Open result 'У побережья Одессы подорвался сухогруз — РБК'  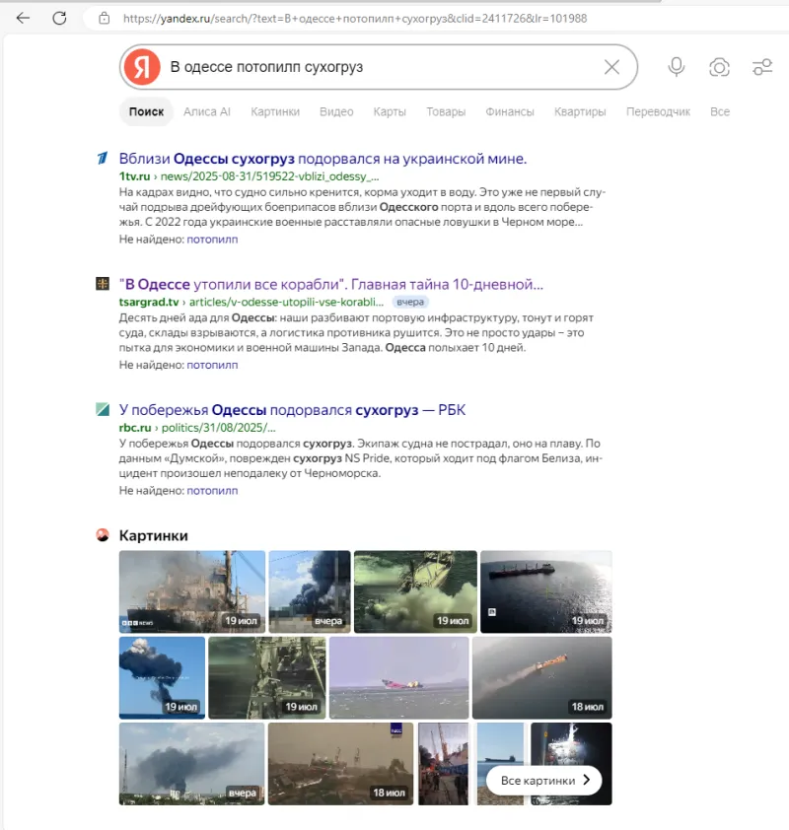(x=292, y=410)
